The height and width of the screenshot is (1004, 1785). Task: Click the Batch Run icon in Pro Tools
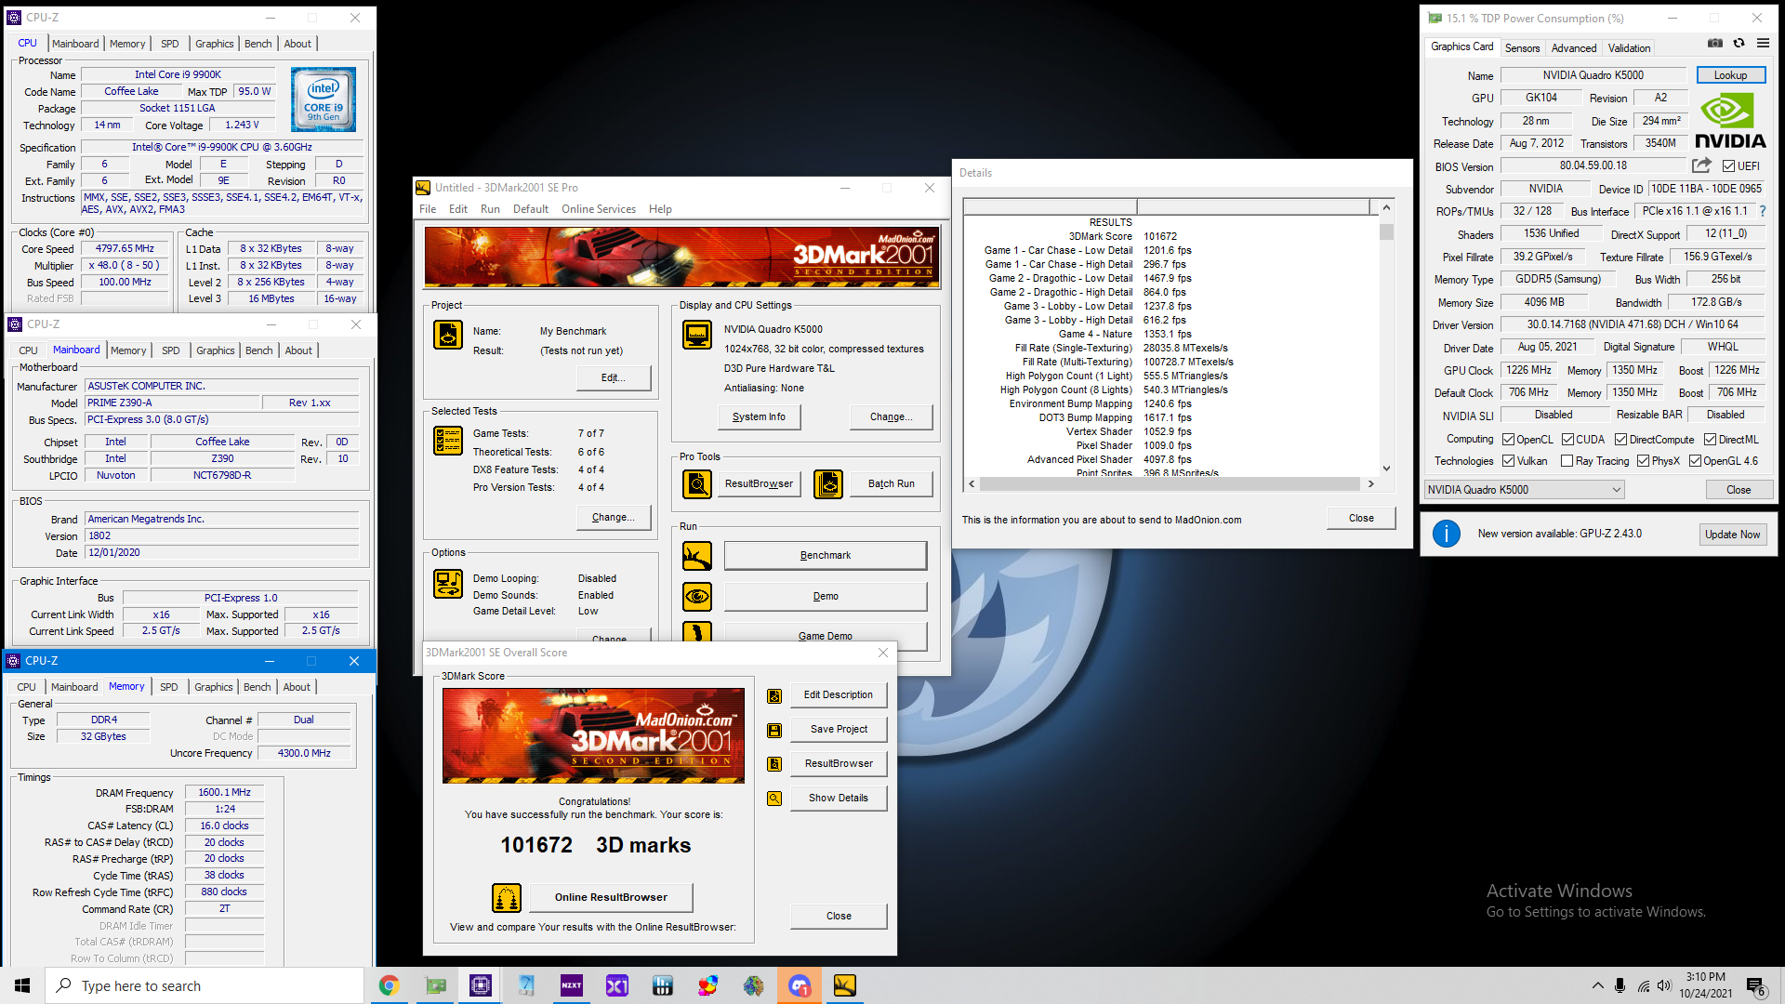coord(828,483)
